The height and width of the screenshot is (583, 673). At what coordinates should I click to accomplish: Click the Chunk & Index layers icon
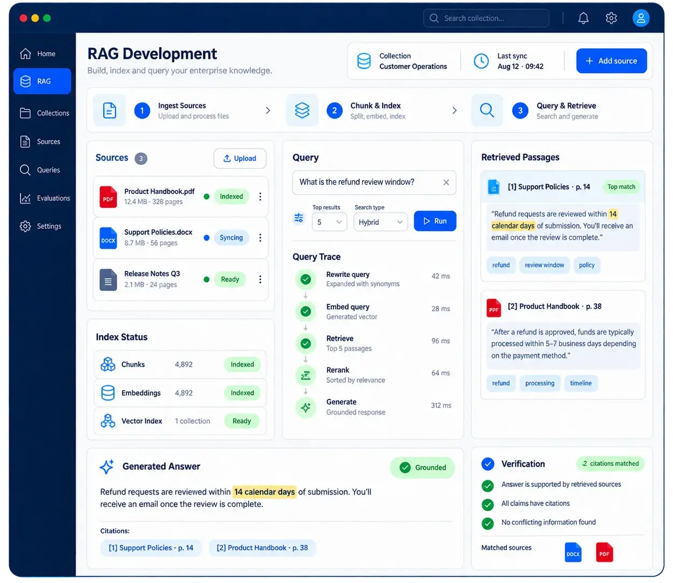(x=302, y=111)
